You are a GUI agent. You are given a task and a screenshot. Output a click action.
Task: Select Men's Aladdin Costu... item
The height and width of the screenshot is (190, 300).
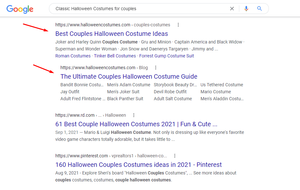click(222, 99)
